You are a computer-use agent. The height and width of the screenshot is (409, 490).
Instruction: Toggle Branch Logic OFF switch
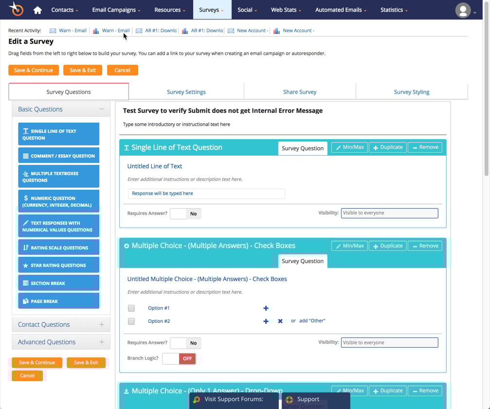[179, 358]
